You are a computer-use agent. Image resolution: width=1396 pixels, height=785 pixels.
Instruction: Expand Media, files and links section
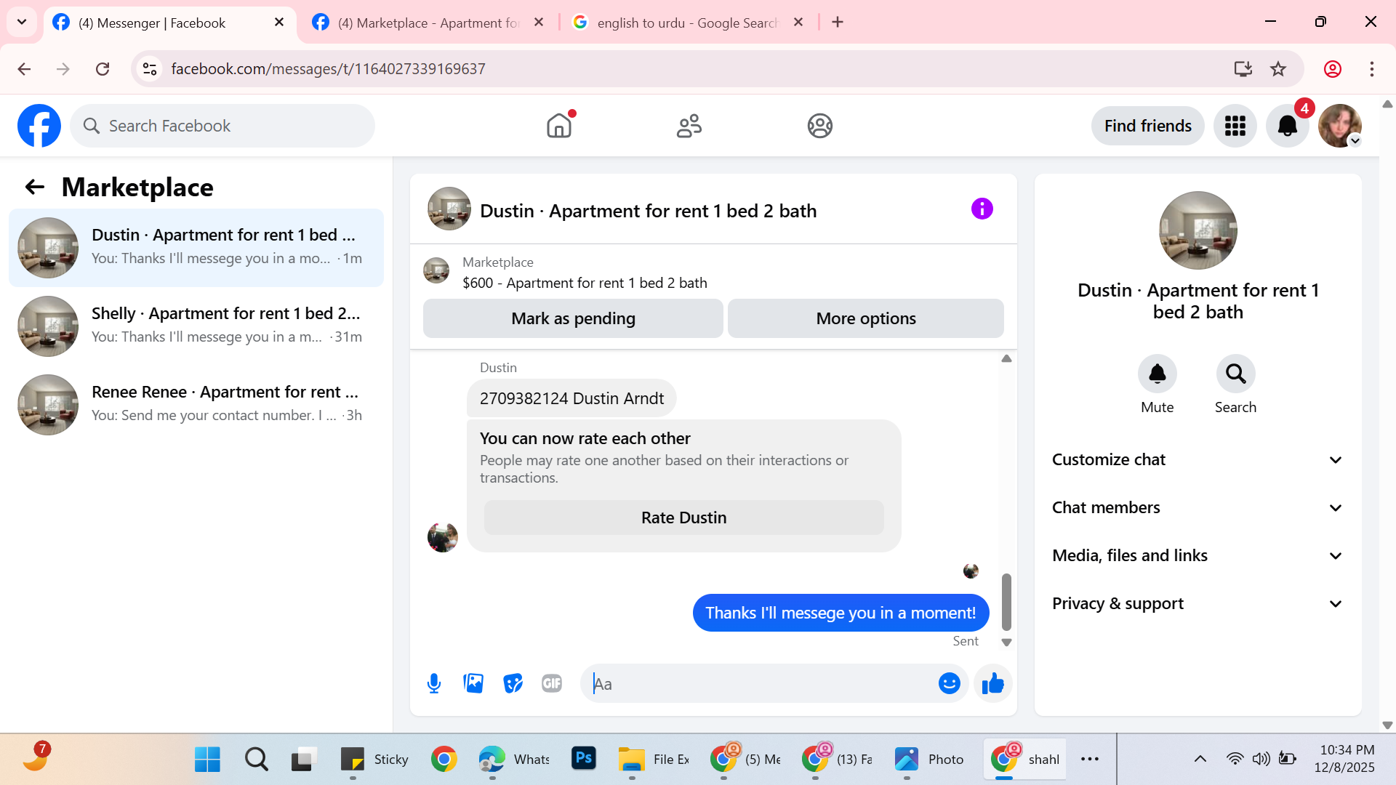[x=1198, y=555]
